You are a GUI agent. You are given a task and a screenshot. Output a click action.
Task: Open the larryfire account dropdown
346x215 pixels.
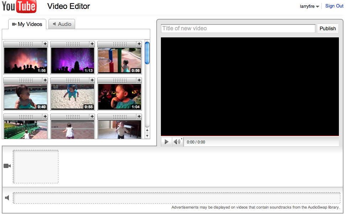309,6
